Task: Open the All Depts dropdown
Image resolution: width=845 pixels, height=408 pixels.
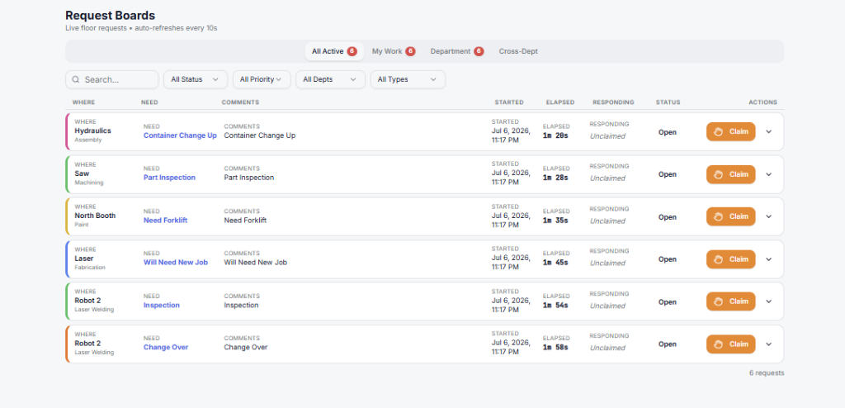Action: pos(330,79)
